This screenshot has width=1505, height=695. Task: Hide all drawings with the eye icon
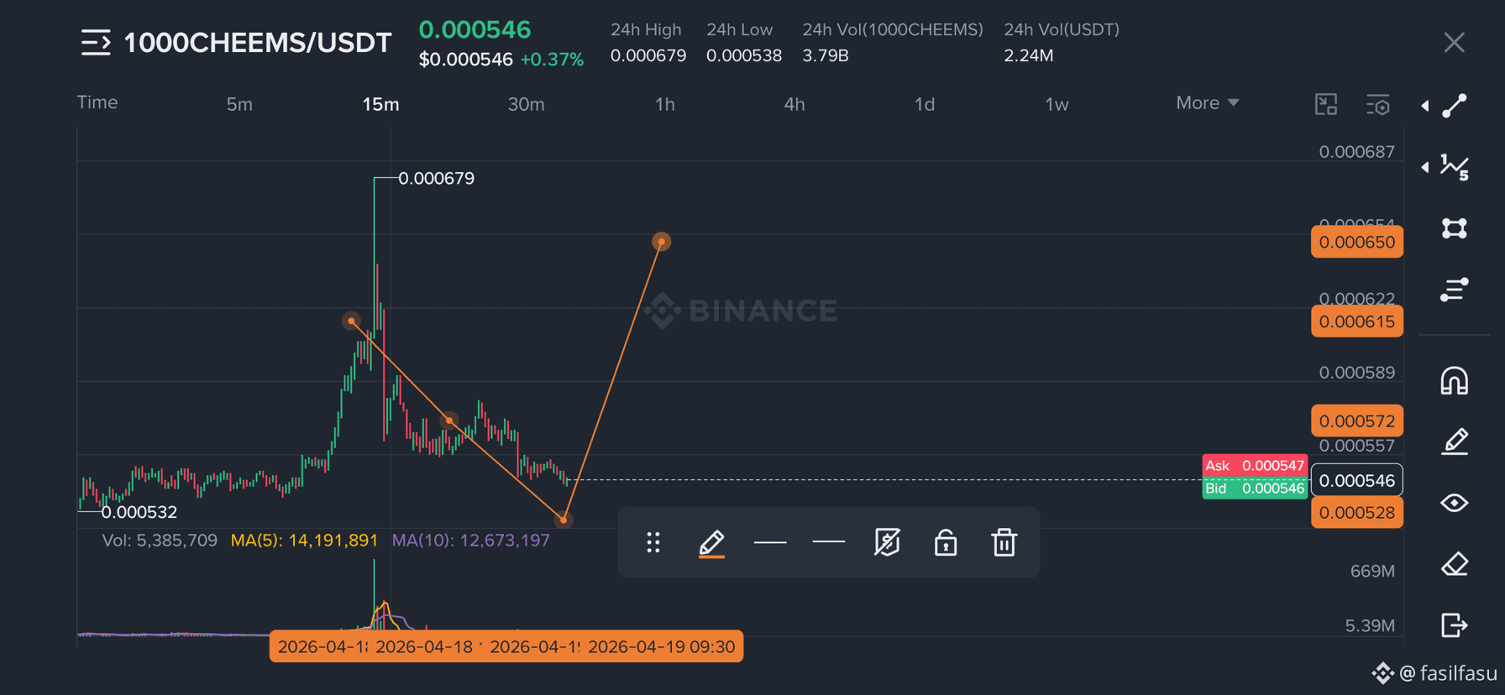pyautogui.click(x=1455, y=503)
